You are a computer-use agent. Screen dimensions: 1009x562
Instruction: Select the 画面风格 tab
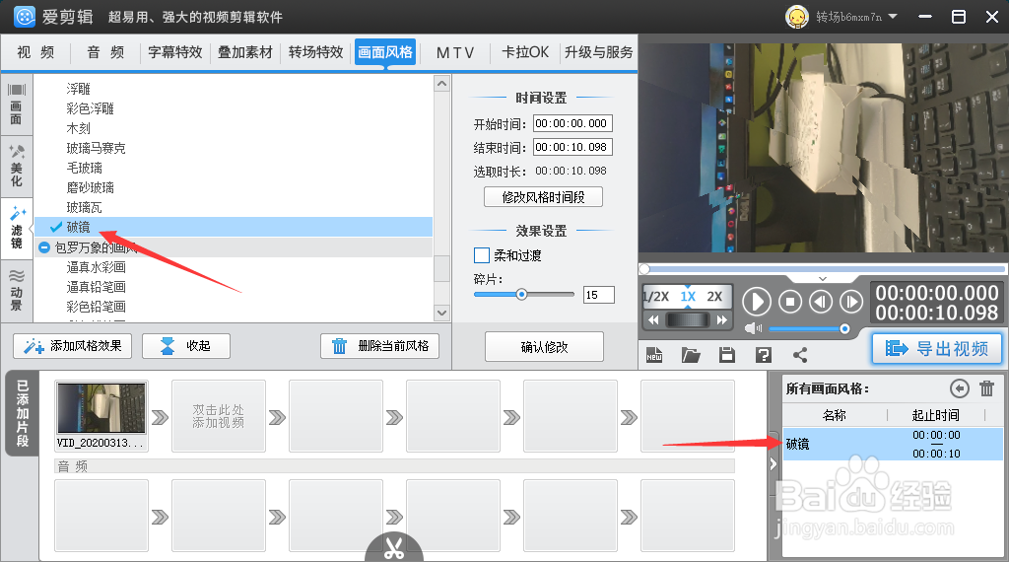click(385, 52)
